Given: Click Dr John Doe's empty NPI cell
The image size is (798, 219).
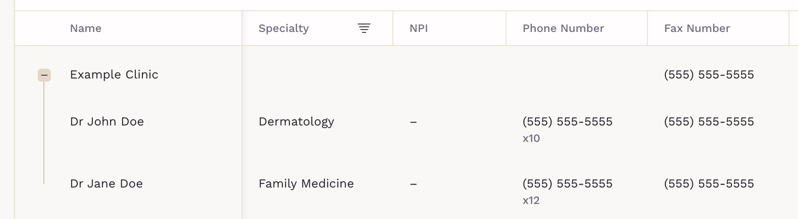Looking at the screenshot, I should click(413, 122).
